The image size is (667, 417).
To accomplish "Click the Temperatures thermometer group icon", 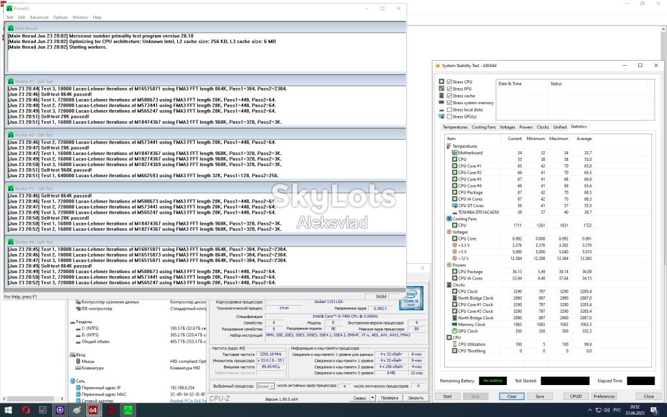I will [x=449, y=146].
